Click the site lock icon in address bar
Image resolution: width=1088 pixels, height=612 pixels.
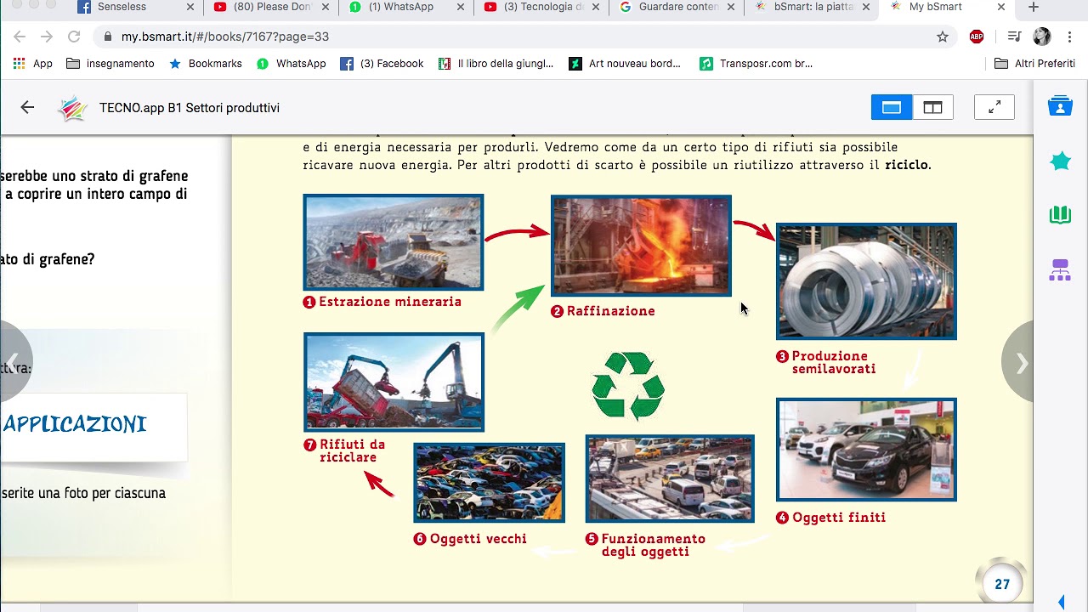click(x=108, y=37)
